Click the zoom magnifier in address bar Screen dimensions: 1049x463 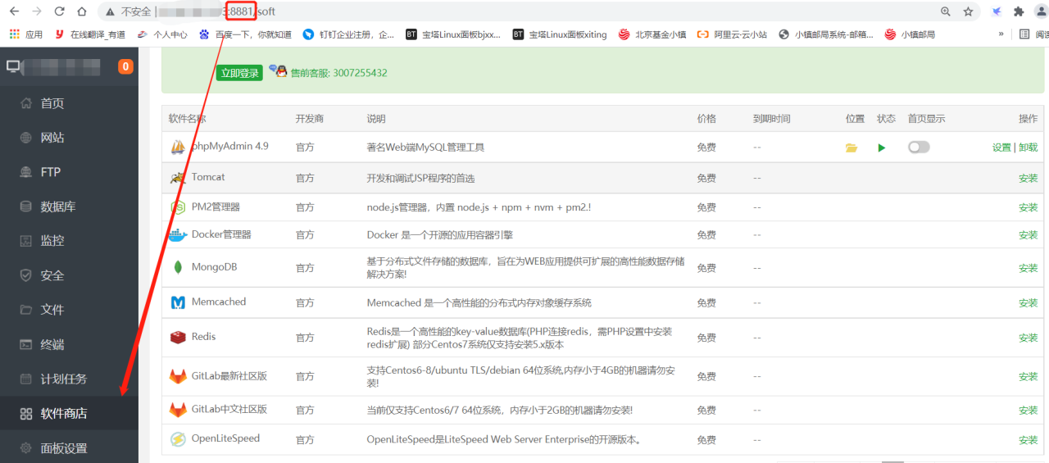(x=946, y=11)
